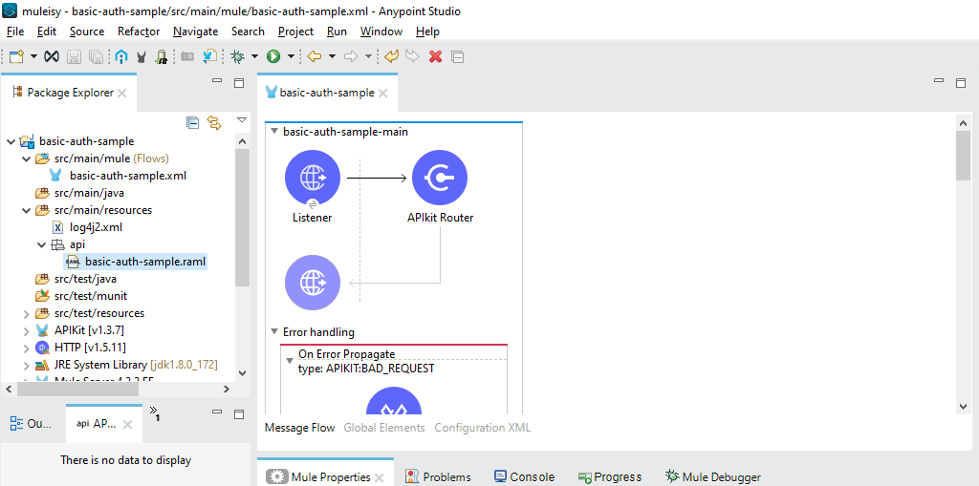
Task: Click the Collapse All icon in Package Explorer
Action: pos(193,122)
